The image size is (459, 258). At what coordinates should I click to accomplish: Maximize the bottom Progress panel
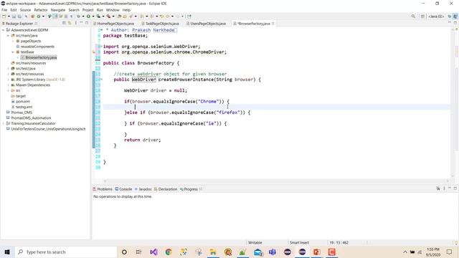[x=455, y=188]
